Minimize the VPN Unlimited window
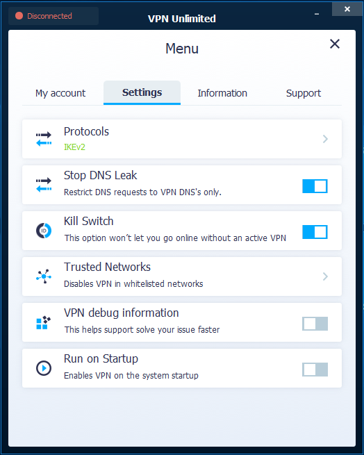 317,14
